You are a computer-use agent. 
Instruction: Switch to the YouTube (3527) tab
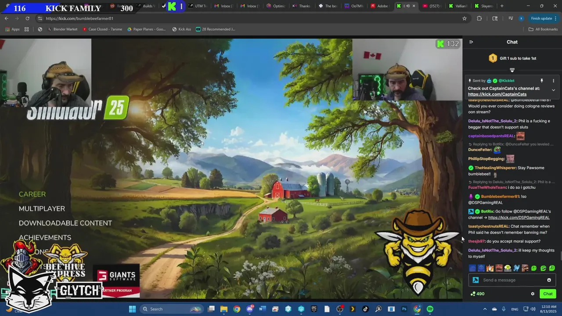(431, 6)
